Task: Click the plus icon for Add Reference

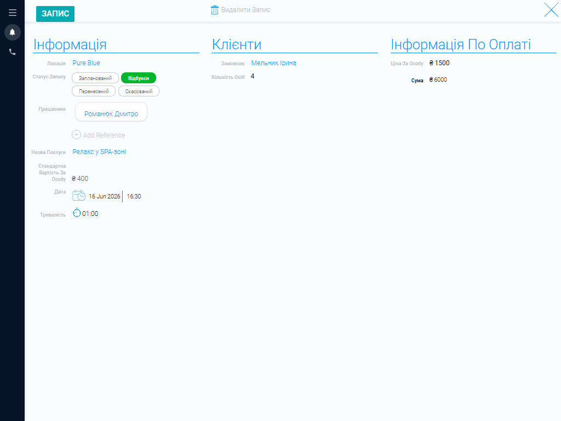Action: 76,135
